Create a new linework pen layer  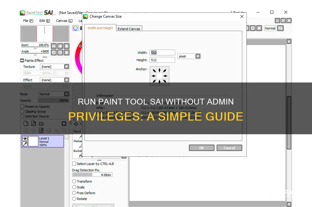click(34, 124)
